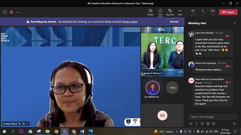The height and width of the screenshot is (135, 241).
Task: Open the GIF picker in chat
Action: point(208,123)
